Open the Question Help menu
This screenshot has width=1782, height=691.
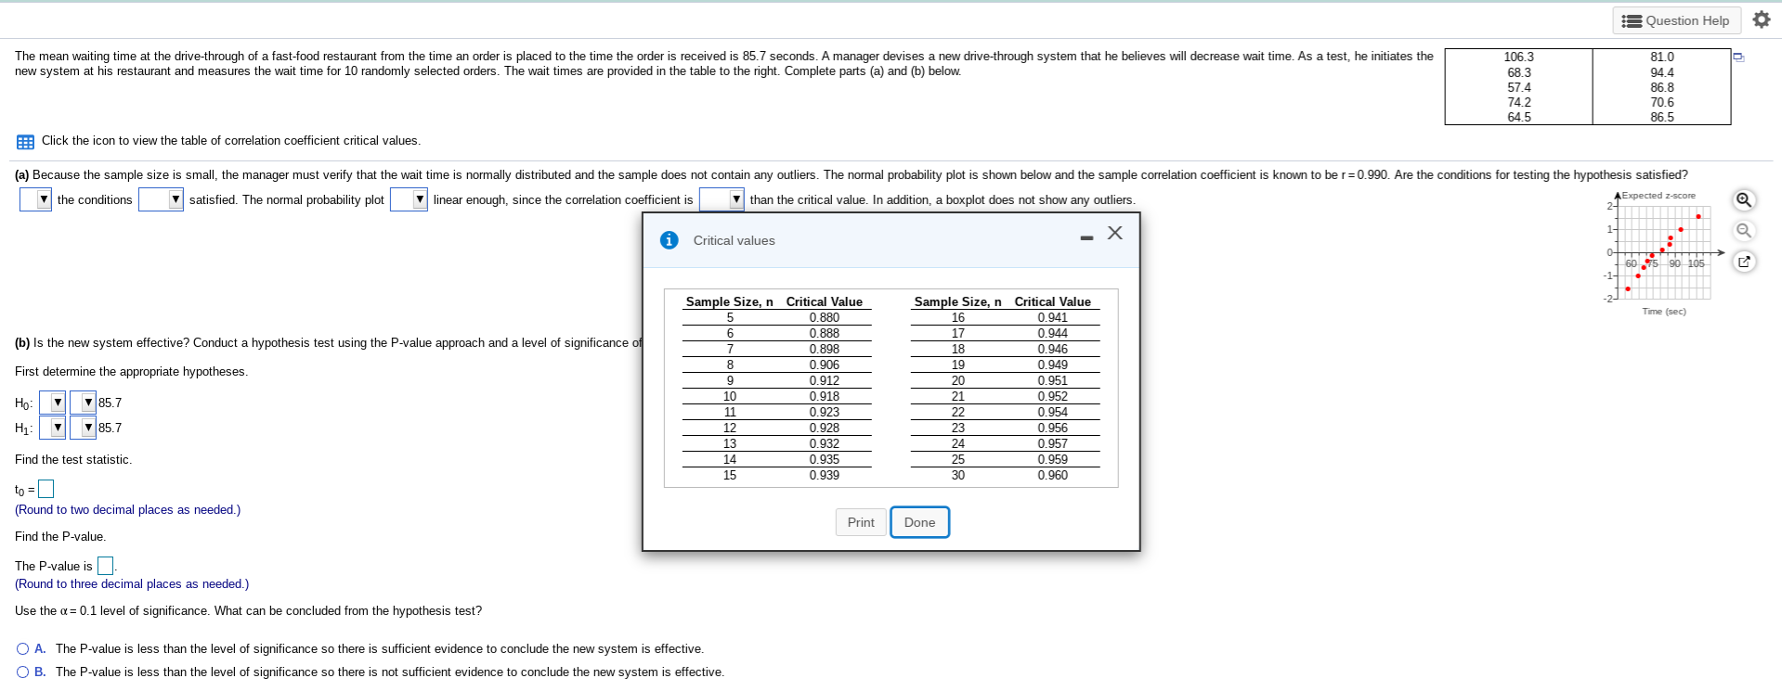1675,20
